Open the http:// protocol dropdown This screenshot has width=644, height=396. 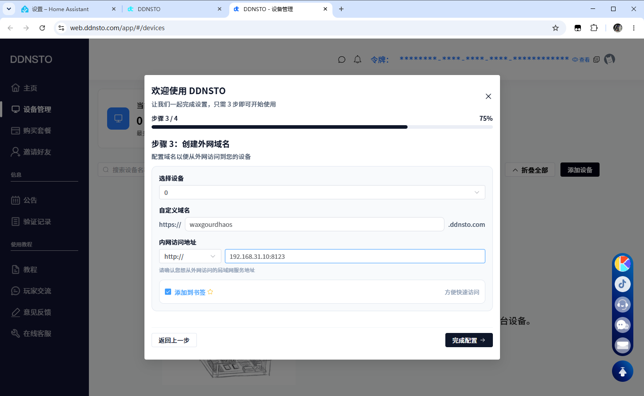pos(190,256)
